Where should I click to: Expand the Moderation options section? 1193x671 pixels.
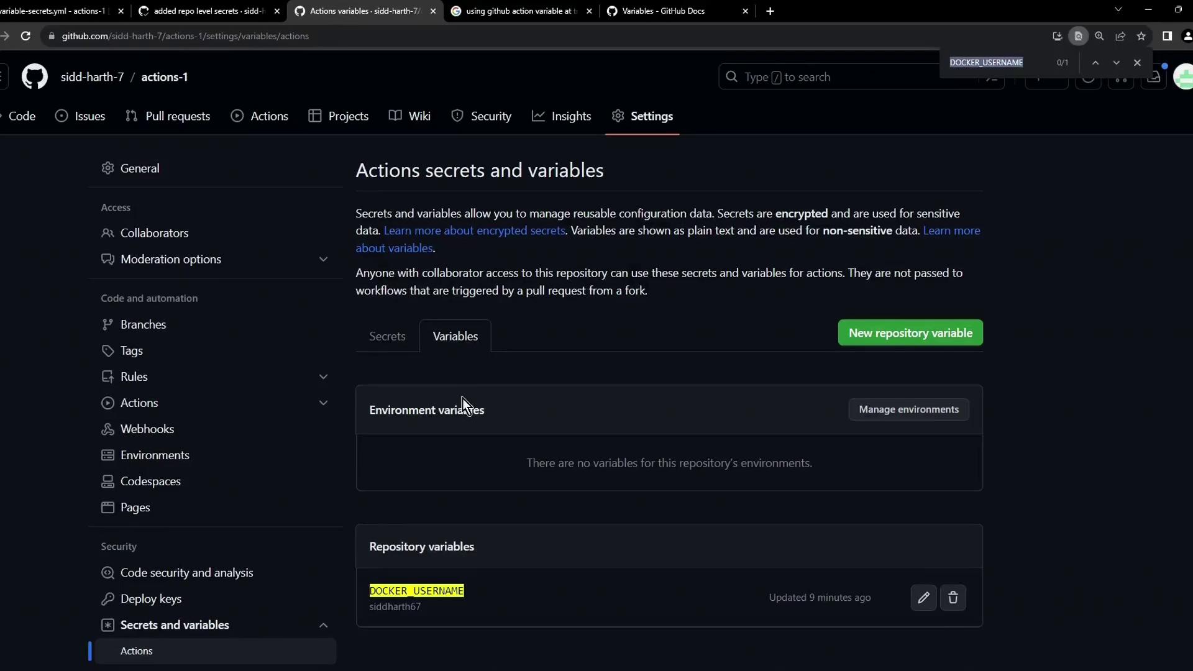(323, 259)
